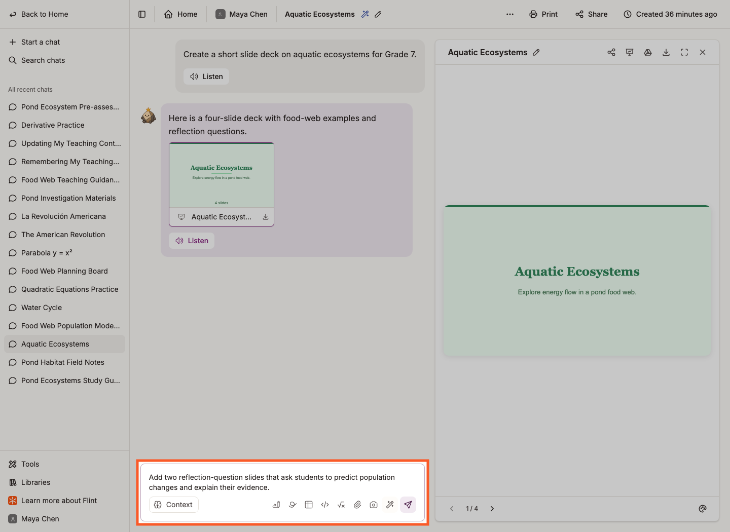Print the chat
Image resolution: width=730 pixels, height=532 pixels.
543,14
